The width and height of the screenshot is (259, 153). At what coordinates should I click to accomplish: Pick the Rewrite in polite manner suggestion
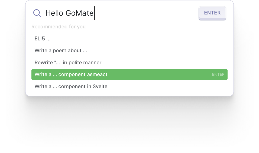(129, 63)
